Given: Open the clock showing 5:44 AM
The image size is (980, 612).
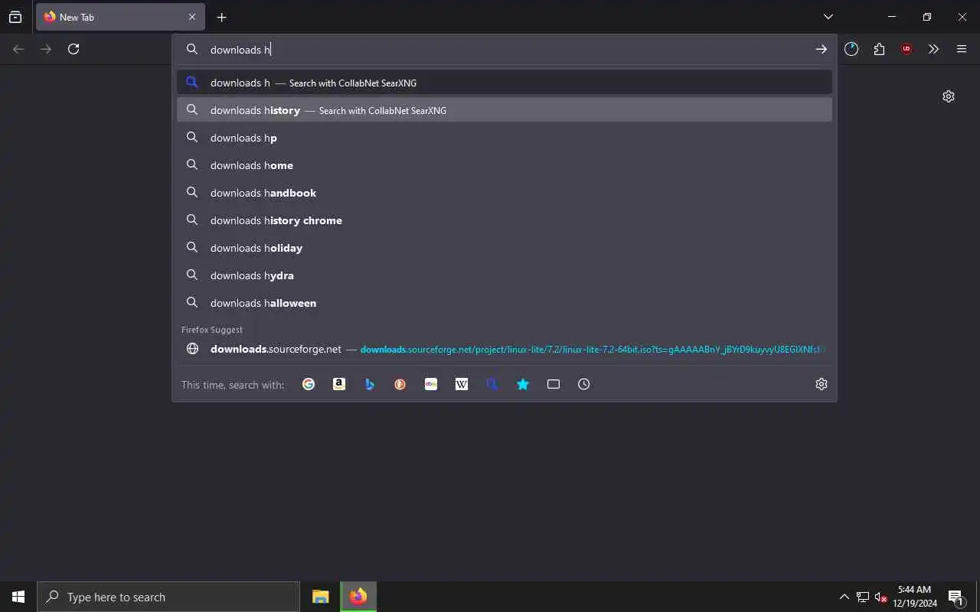Looking at the screenshot, I should pyautogui.click(x=914, y=597).
